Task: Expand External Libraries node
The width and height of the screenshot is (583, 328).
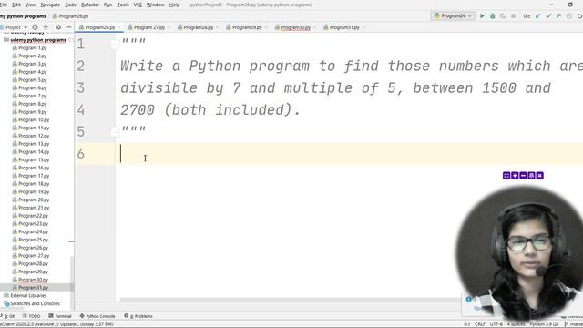Action: click(x=28, y=295)
